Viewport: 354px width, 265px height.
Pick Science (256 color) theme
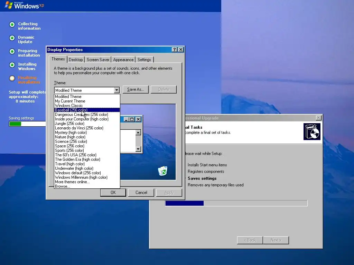[87, 141]
